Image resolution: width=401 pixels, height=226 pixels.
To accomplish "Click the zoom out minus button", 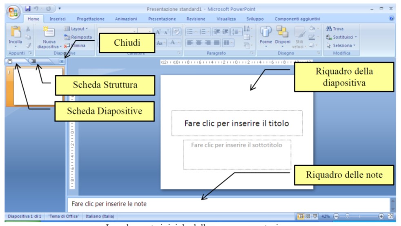I will point(336,216).
